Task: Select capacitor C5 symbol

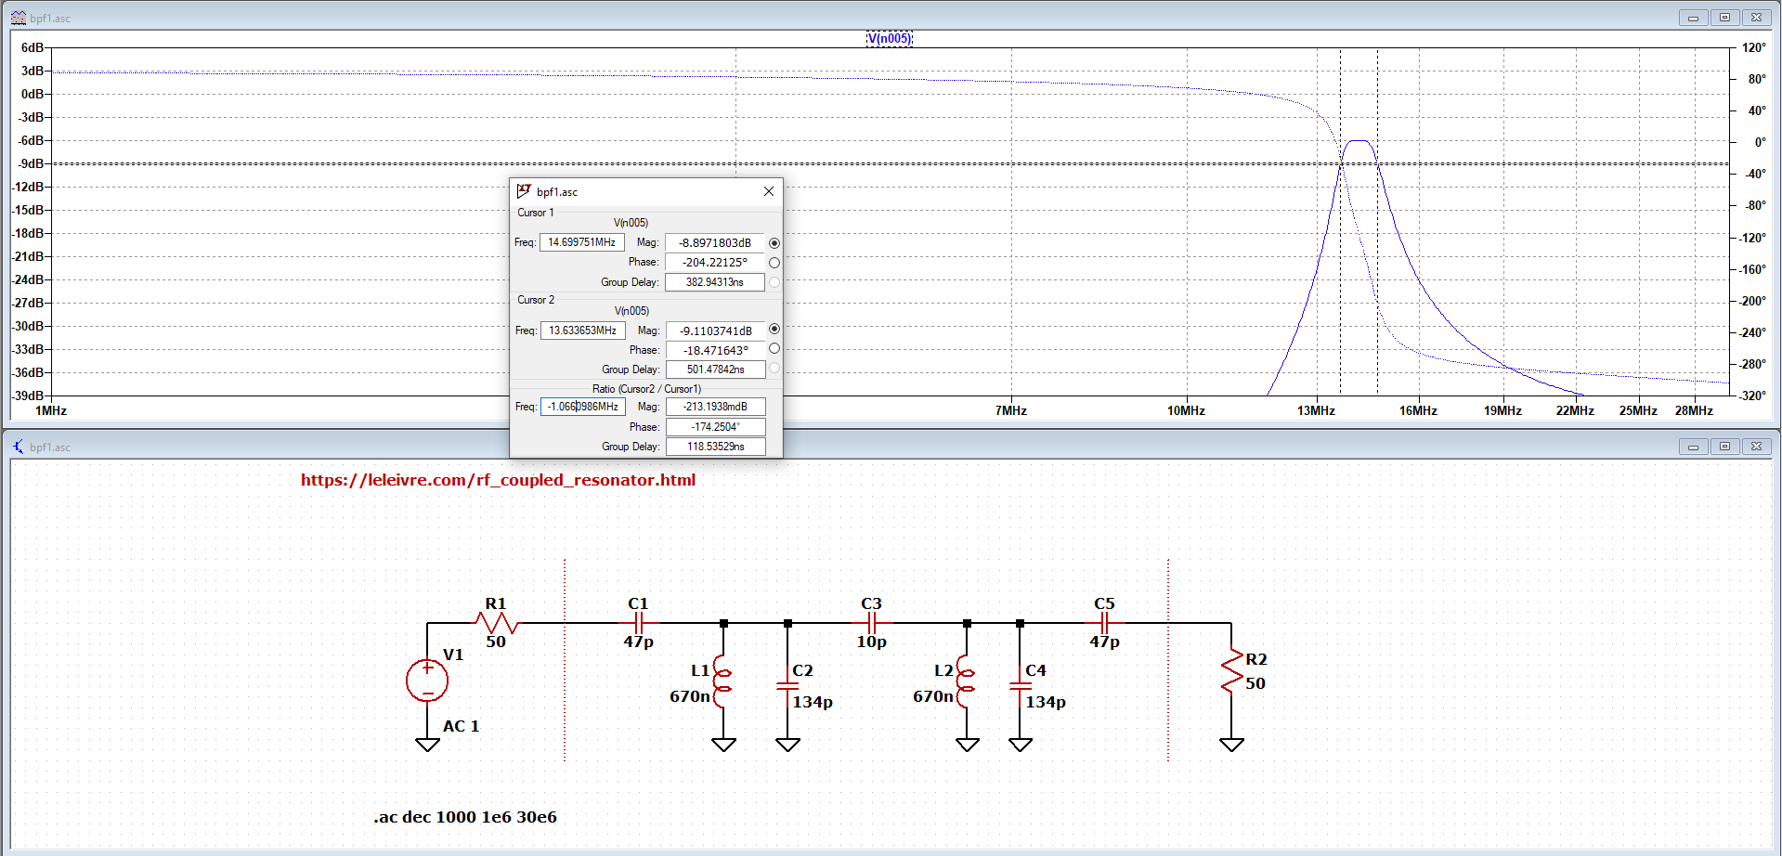Action: point(1104,623)
